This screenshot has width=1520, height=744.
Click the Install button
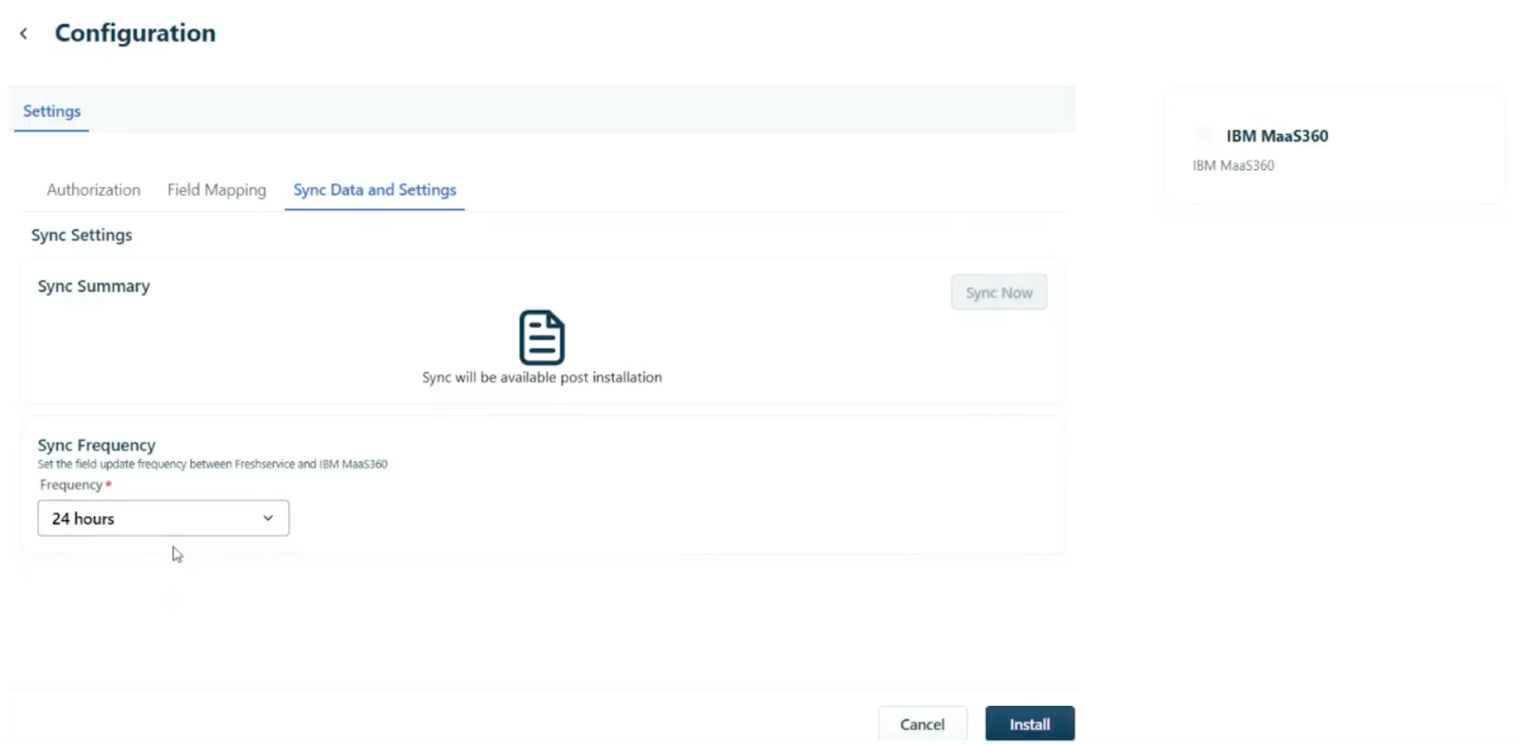point(1030,724)
